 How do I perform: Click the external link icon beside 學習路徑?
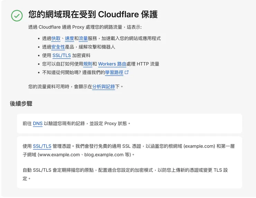[127, 72]
